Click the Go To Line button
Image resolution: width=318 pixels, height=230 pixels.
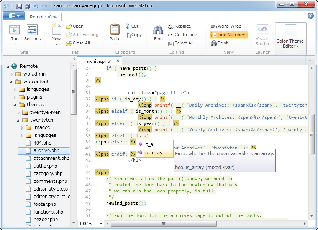(185, 34)
